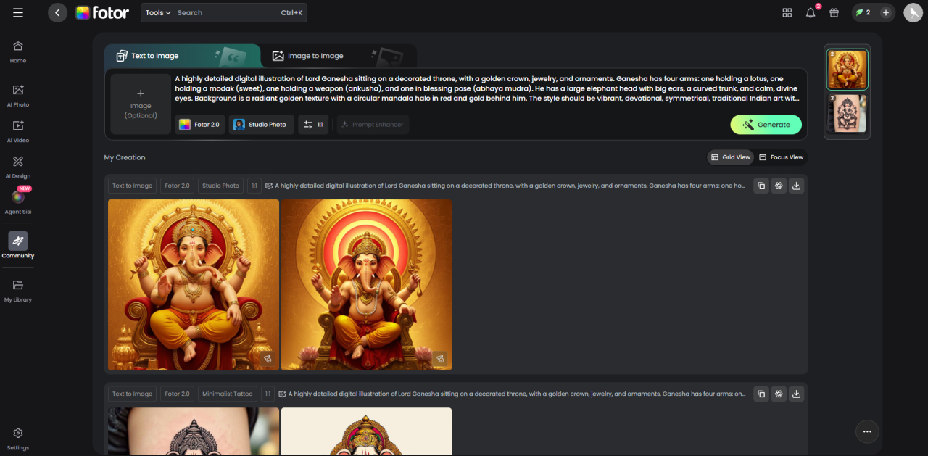Copy the prompt of the first creation

(761, 186)
